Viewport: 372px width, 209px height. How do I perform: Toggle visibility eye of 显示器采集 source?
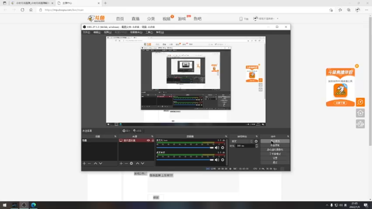148,141
